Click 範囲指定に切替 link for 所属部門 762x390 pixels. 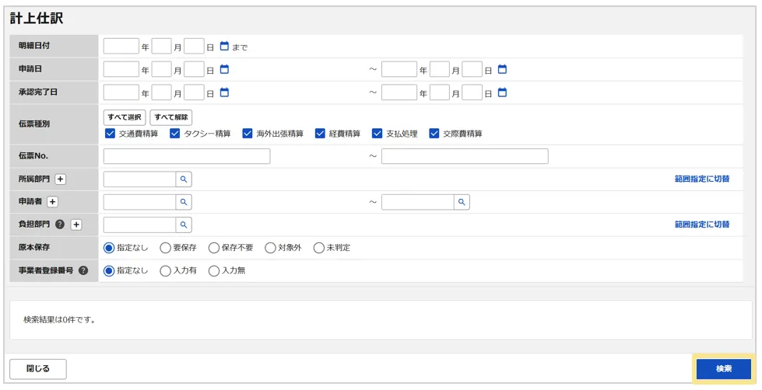pos(701,179)
